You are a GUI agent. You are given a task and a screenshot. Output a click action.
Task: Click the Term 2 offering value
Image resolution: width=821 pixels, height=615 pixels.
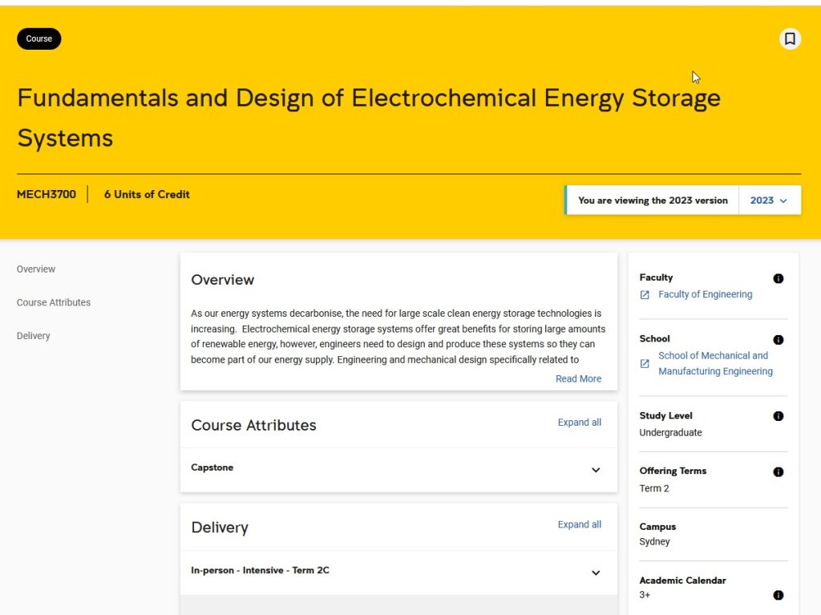tap(654, 488)
